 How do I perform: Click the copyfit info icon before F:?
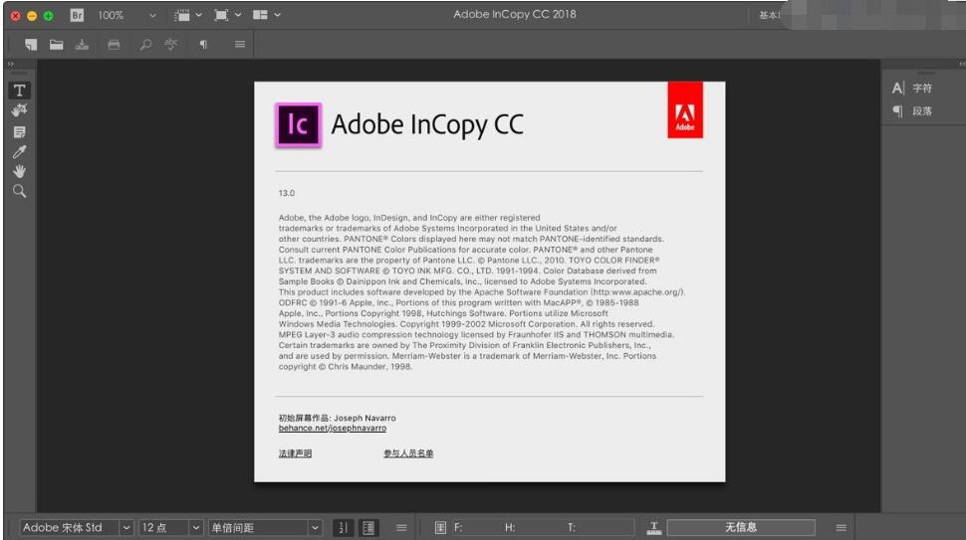[x=440, y=528]
